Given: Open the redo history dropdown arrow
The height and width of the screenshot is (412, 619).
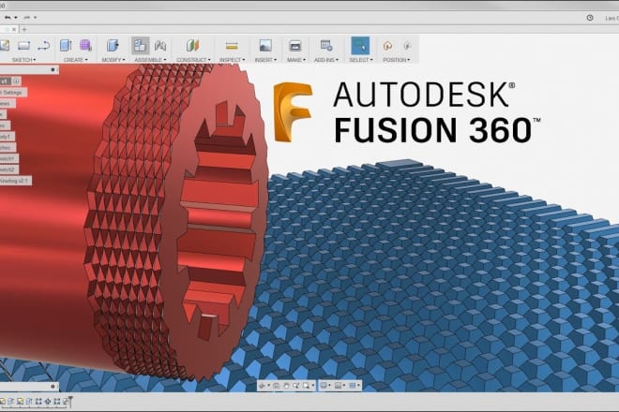Looking at the screenshot, I should point(35,18).
